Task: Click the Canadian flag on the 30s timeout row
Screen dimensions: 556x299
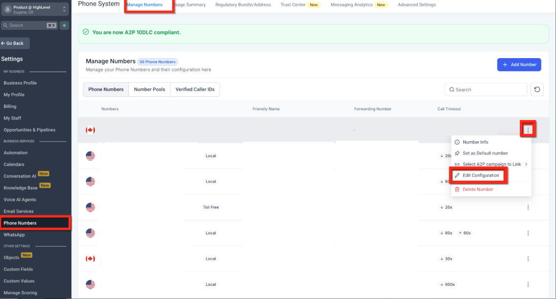Action: click(90, 258)
